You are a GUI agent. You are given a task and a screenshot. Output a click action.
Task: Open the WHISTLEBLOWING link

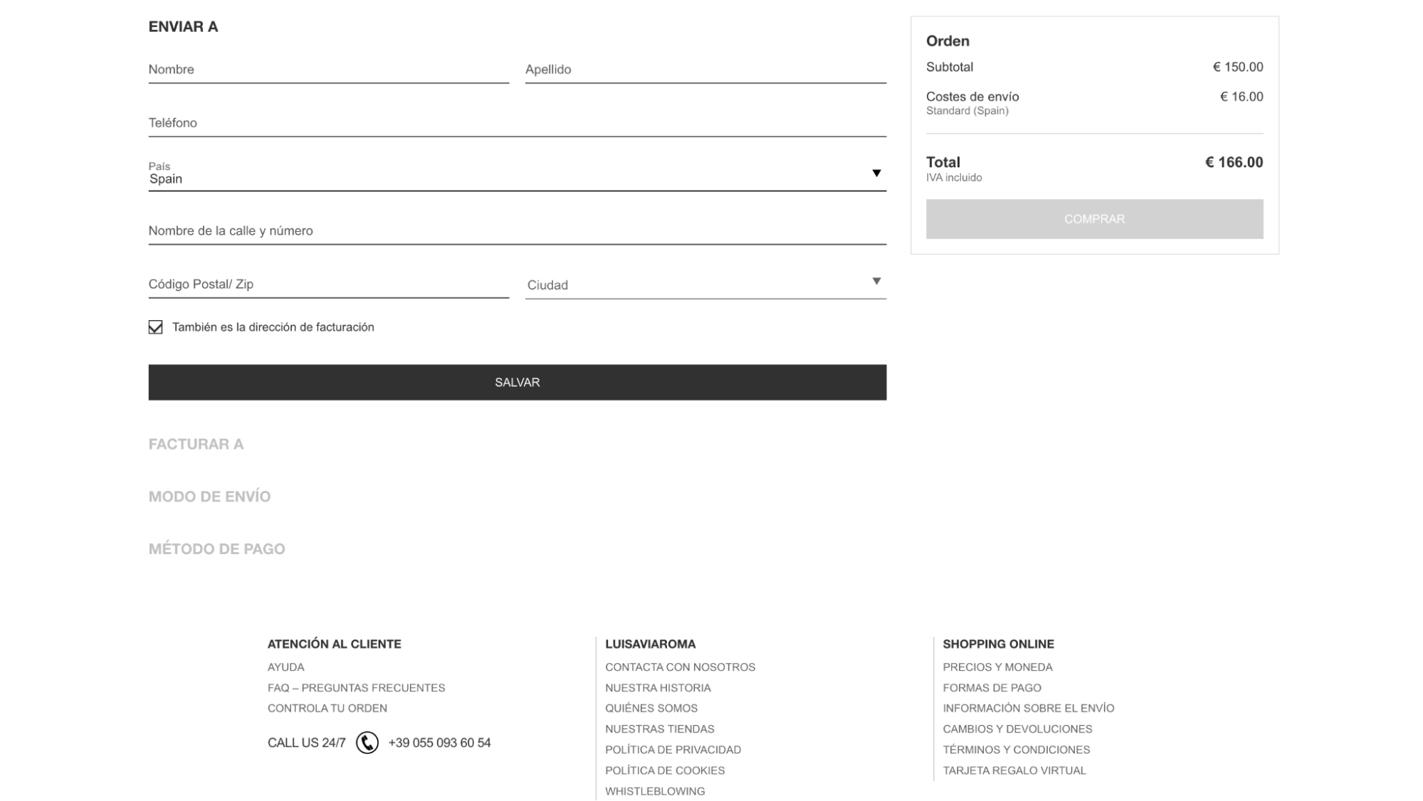[655, 791]
